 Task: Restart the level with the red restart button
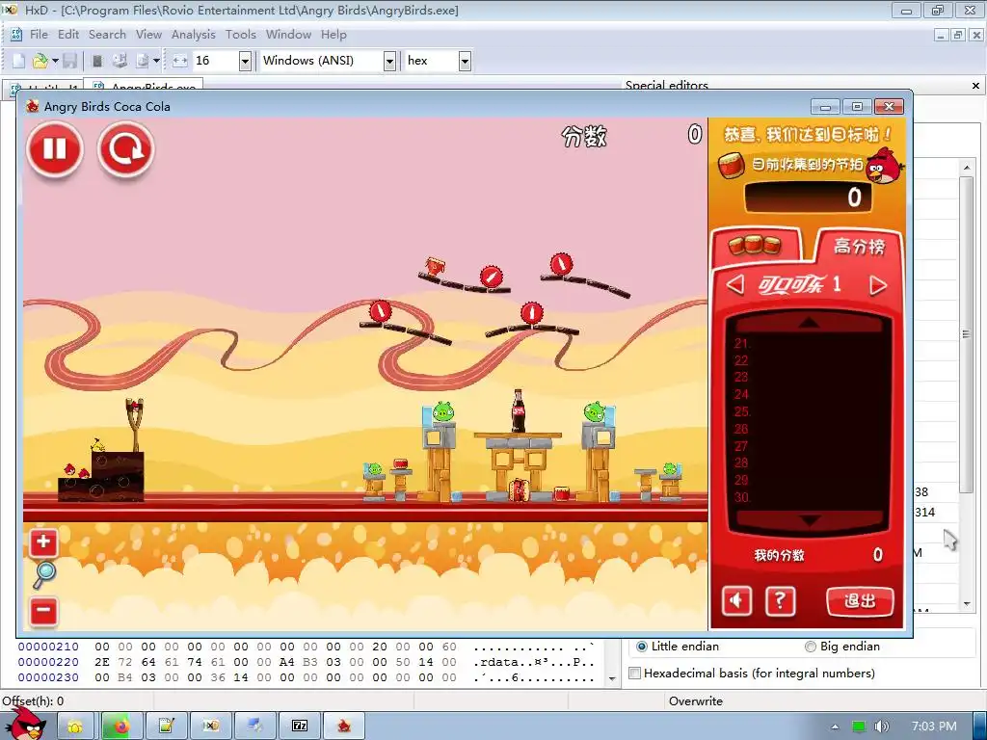coord(126,149)
